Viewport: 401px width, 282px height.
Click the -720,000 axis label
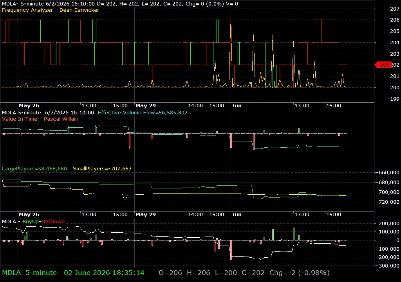click(388, 202)
